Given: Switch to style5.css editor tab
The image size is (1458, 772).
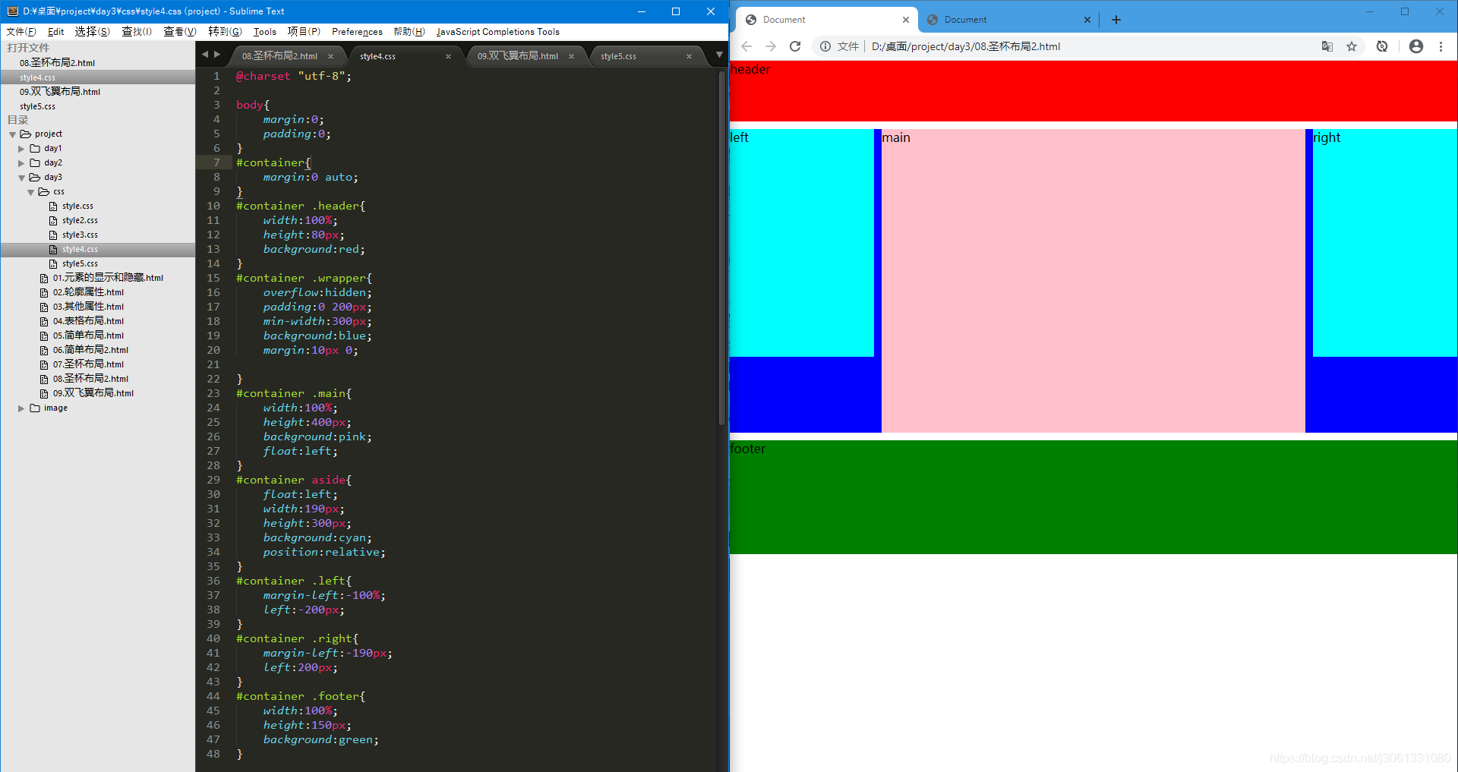Looking at the screenshot, I should coord(618,56).
